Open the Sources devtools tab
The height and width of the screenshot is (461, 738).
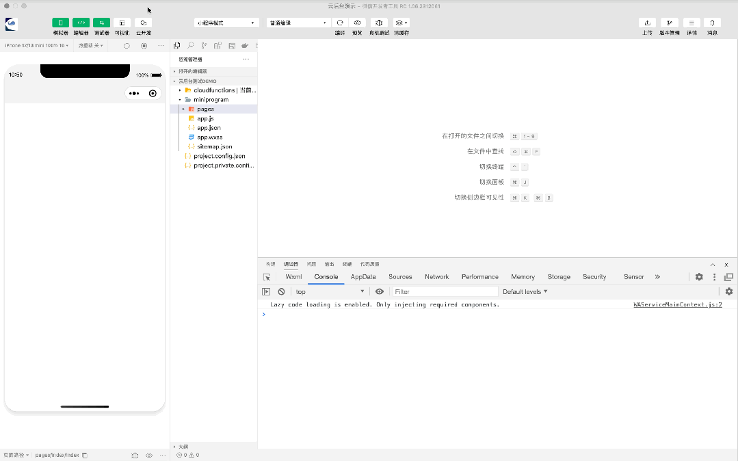[x=400, y=277]
